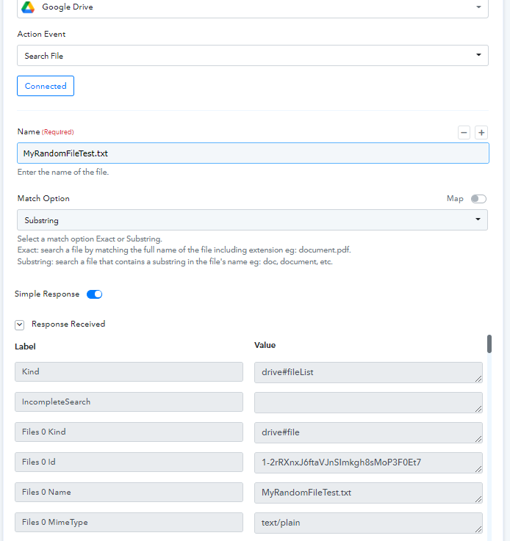510x541 pixels.
Task: Expand the Match Option Substring dropdown
Action: (x=252, y=220)
